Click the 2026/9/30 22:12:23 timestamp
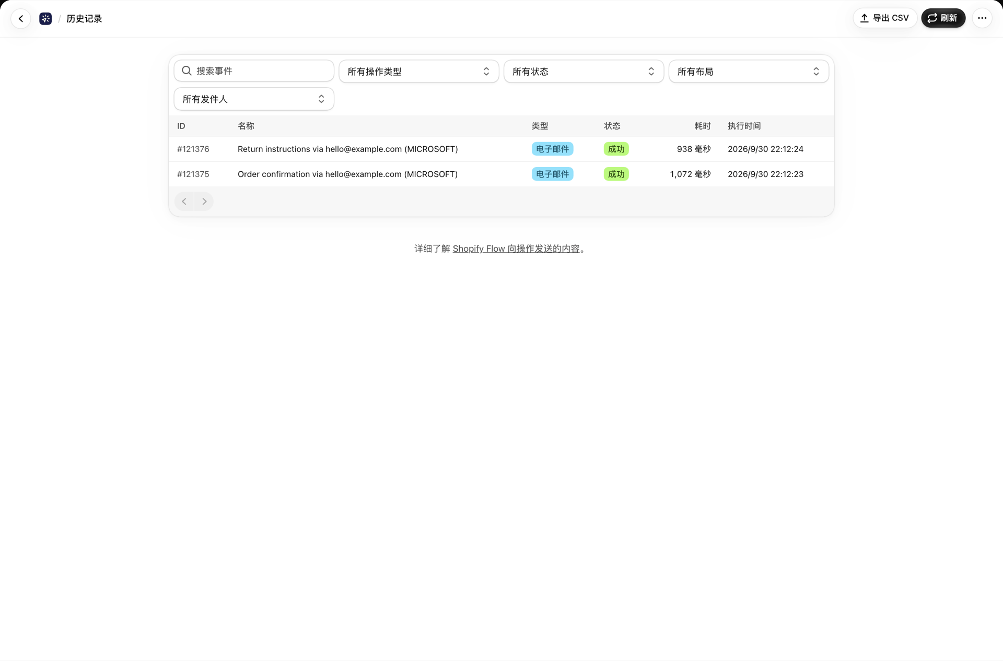 pyautogui.click(x=765, y=174)
